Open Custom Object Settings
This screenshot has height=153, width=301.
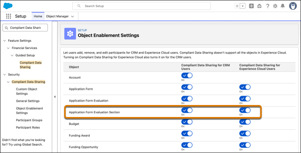[27, 91]
